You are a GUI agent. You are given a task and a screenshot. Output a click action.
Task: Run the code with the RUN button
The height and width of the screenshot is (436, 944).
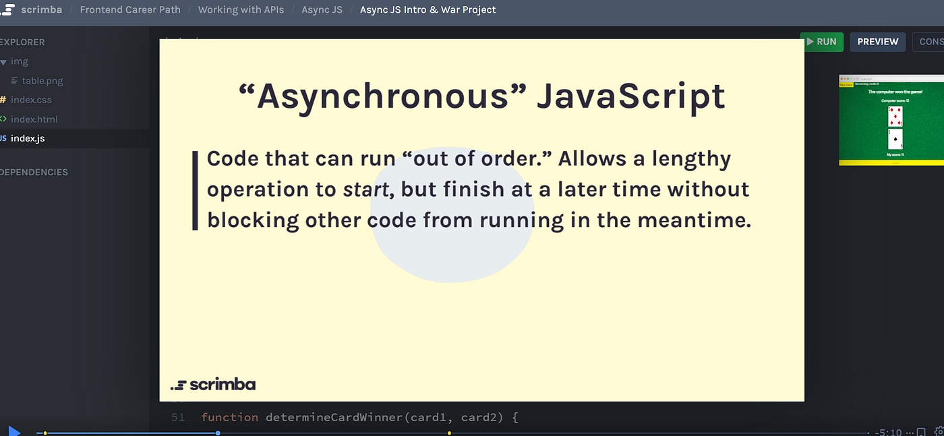tap(821, 42)
